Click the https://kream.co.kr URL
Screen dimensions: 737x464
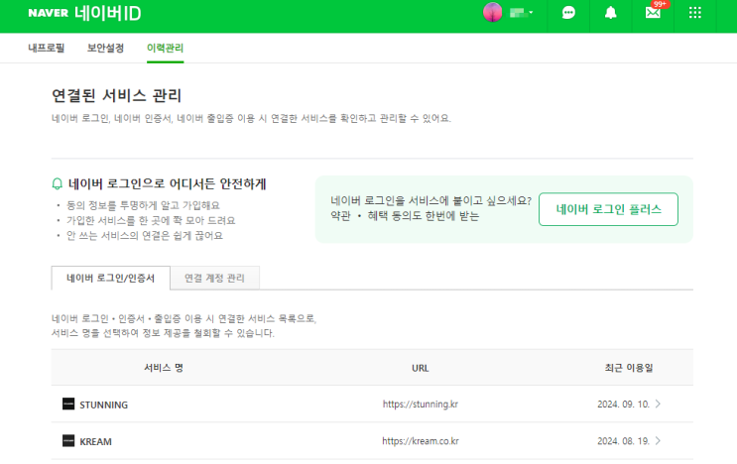[421, 441]
